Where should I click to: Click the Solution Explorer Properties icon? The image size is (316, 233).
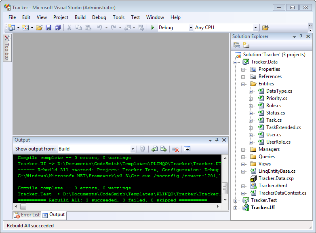[x=237, y=45]
